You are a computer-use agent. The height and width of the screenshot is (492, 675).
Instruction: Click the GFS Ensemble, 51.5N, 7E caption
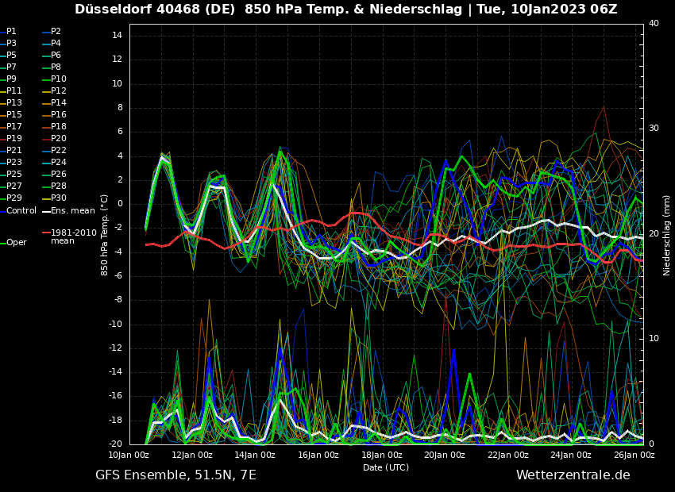(175, 475)
